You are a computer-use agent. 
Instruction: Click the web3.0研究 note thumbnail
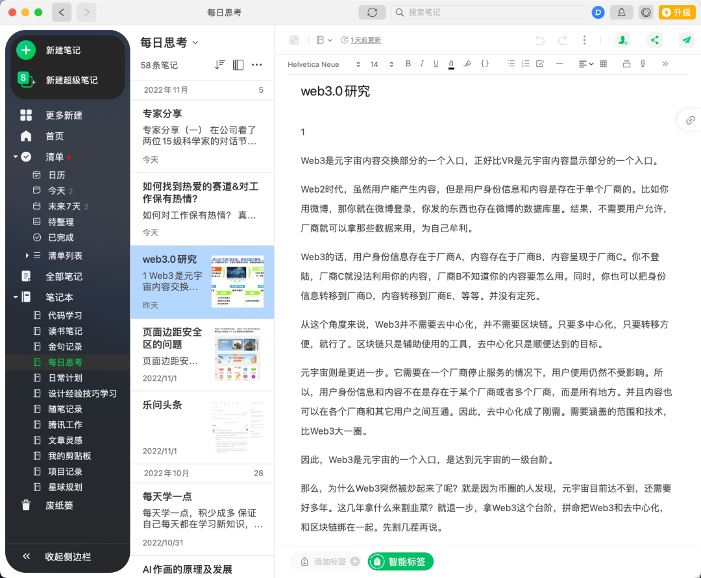(x=238, y=282)
